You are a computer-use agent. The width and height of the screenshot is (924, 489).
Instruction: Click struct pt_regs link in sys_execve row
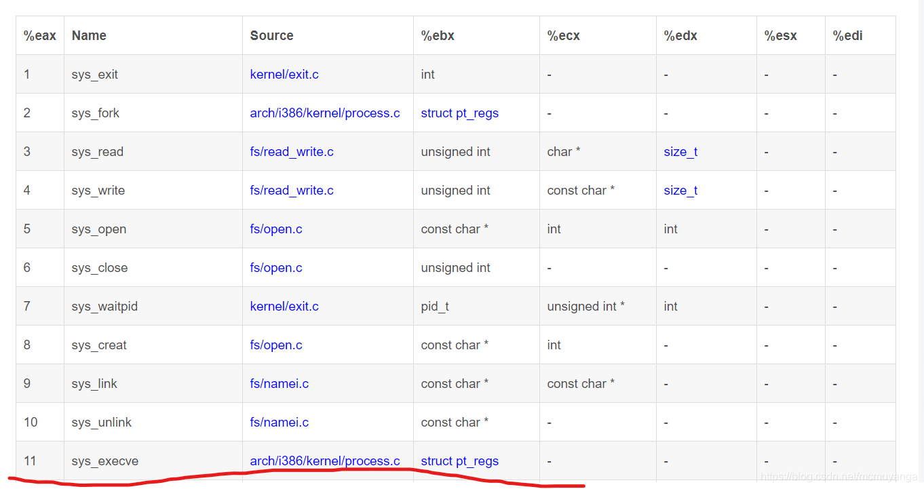(460, 461)
